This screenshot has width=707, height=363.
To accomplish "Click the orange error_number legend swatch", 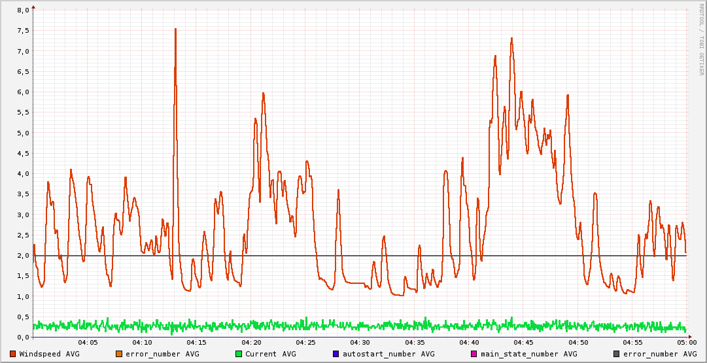I will coord(118,354).
